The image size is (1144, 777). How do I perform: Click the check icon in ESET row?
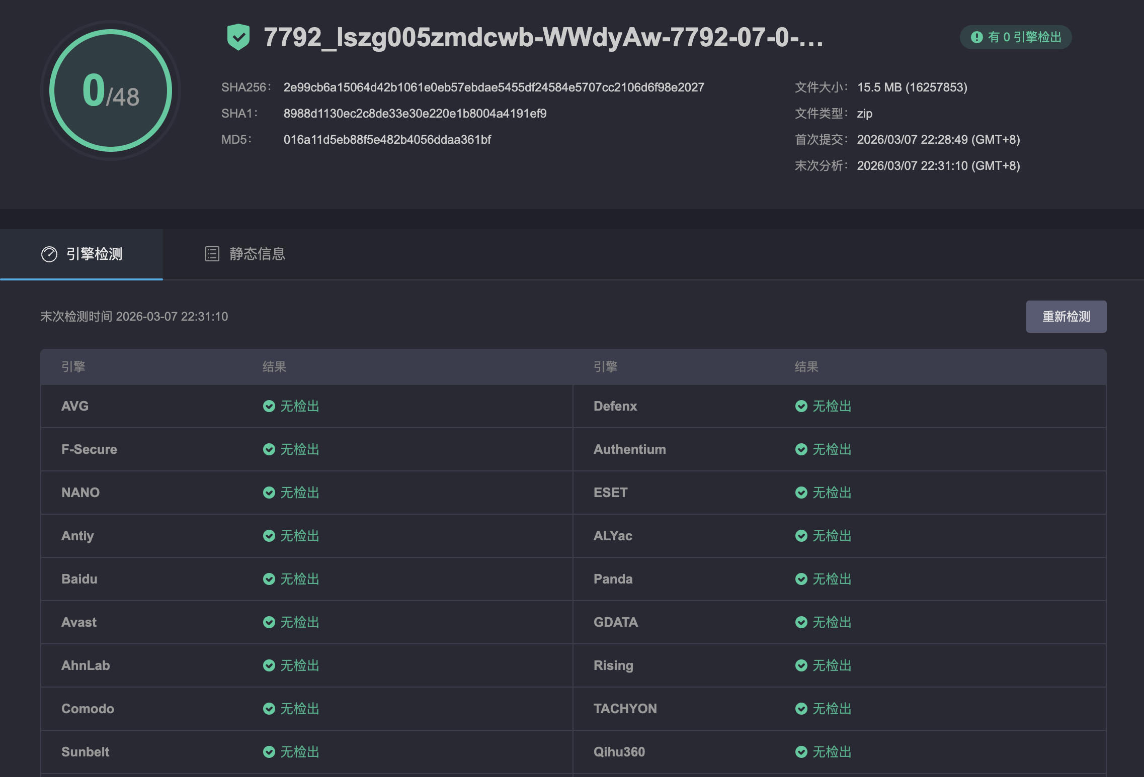(801, 493)
